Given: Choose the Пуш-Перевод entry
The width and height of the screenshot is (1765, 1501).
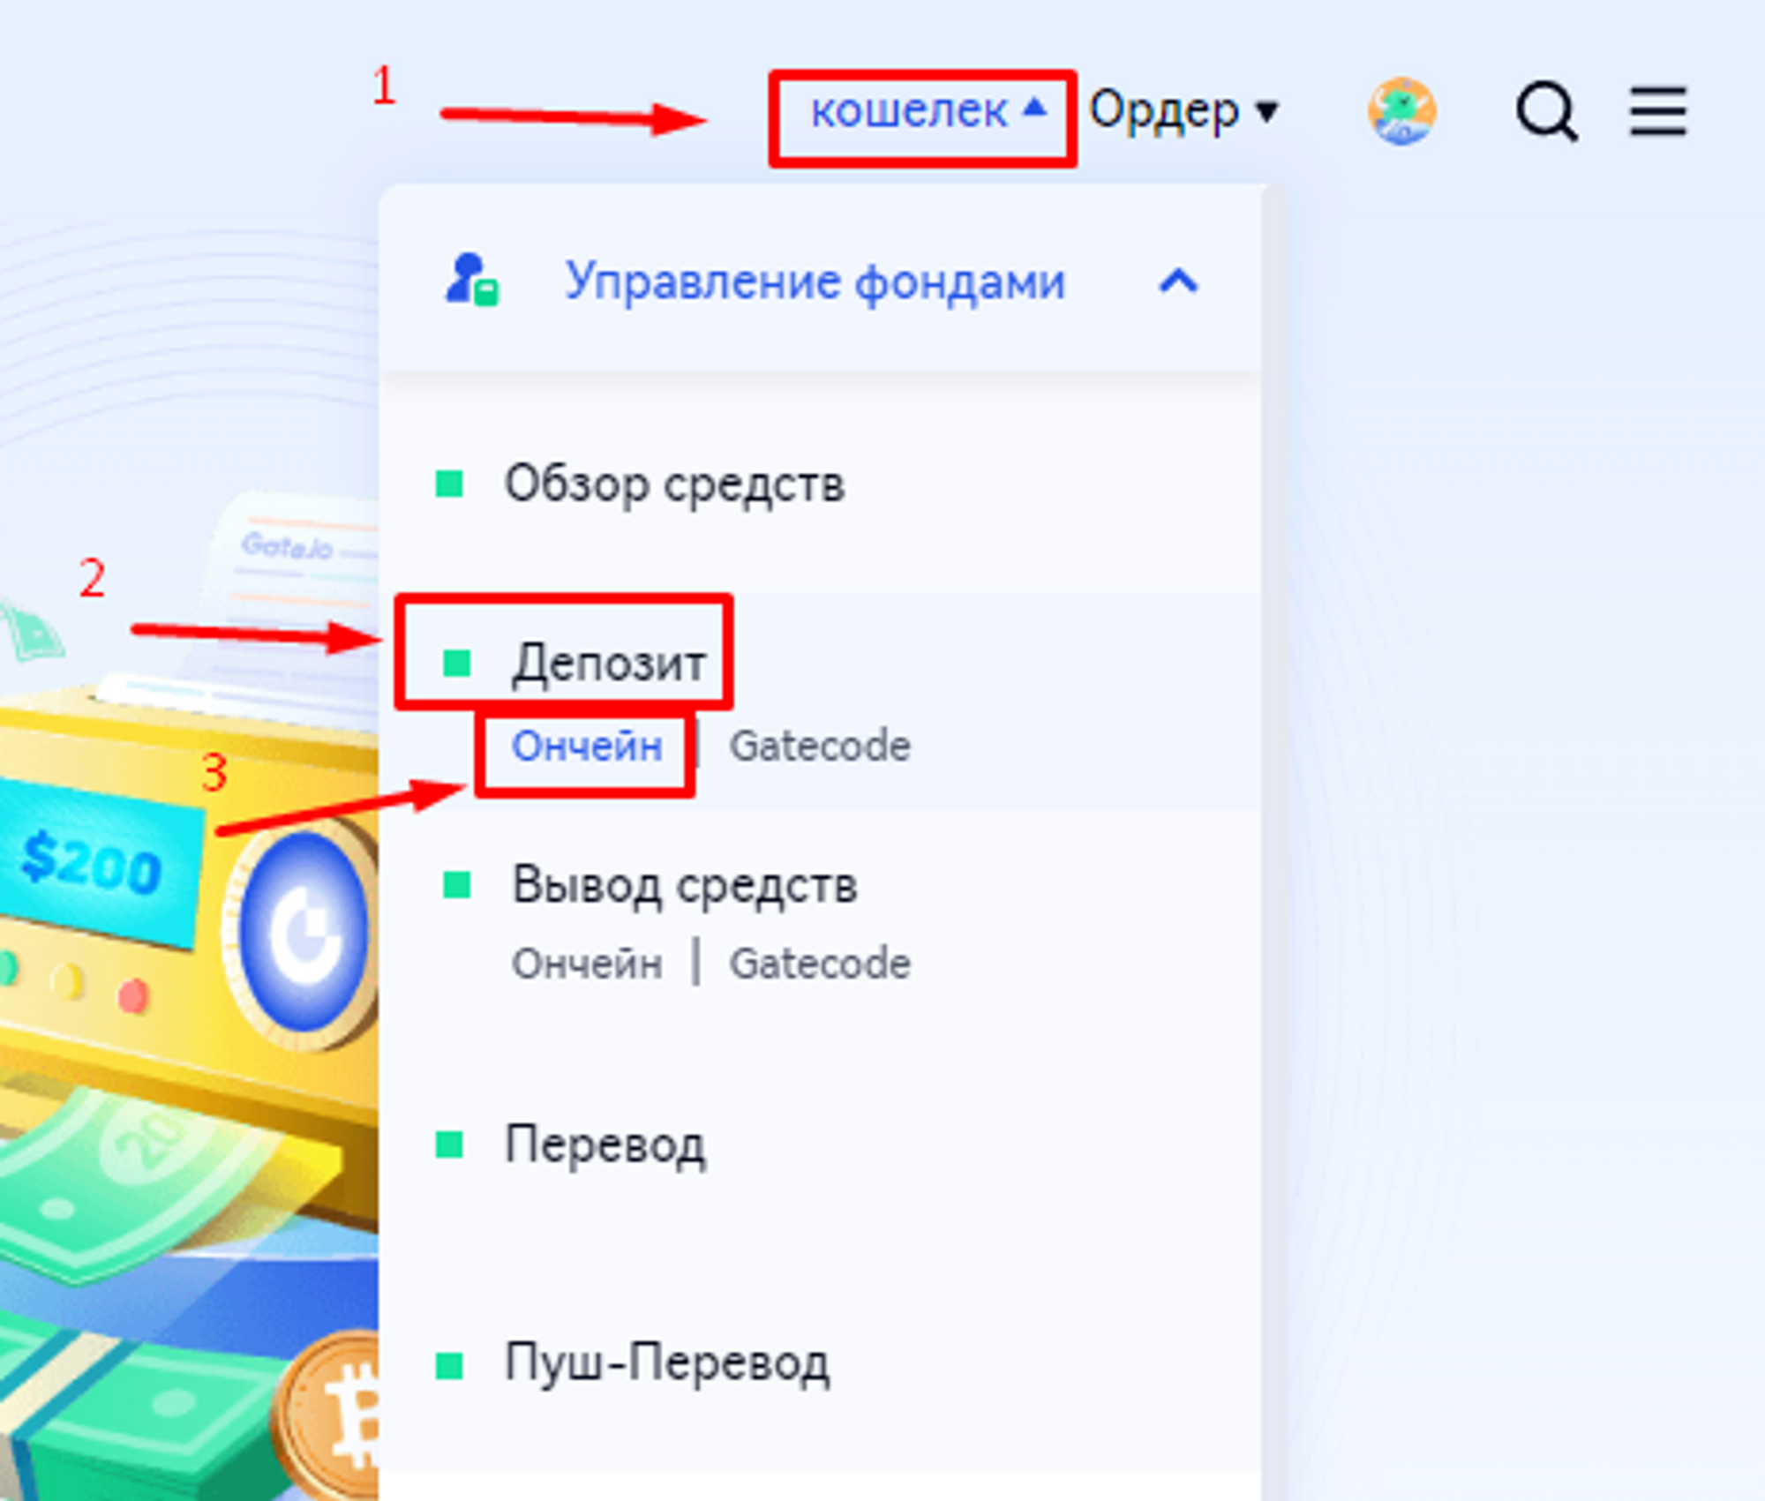Looking at the screenshot, I should [667, 1364].
